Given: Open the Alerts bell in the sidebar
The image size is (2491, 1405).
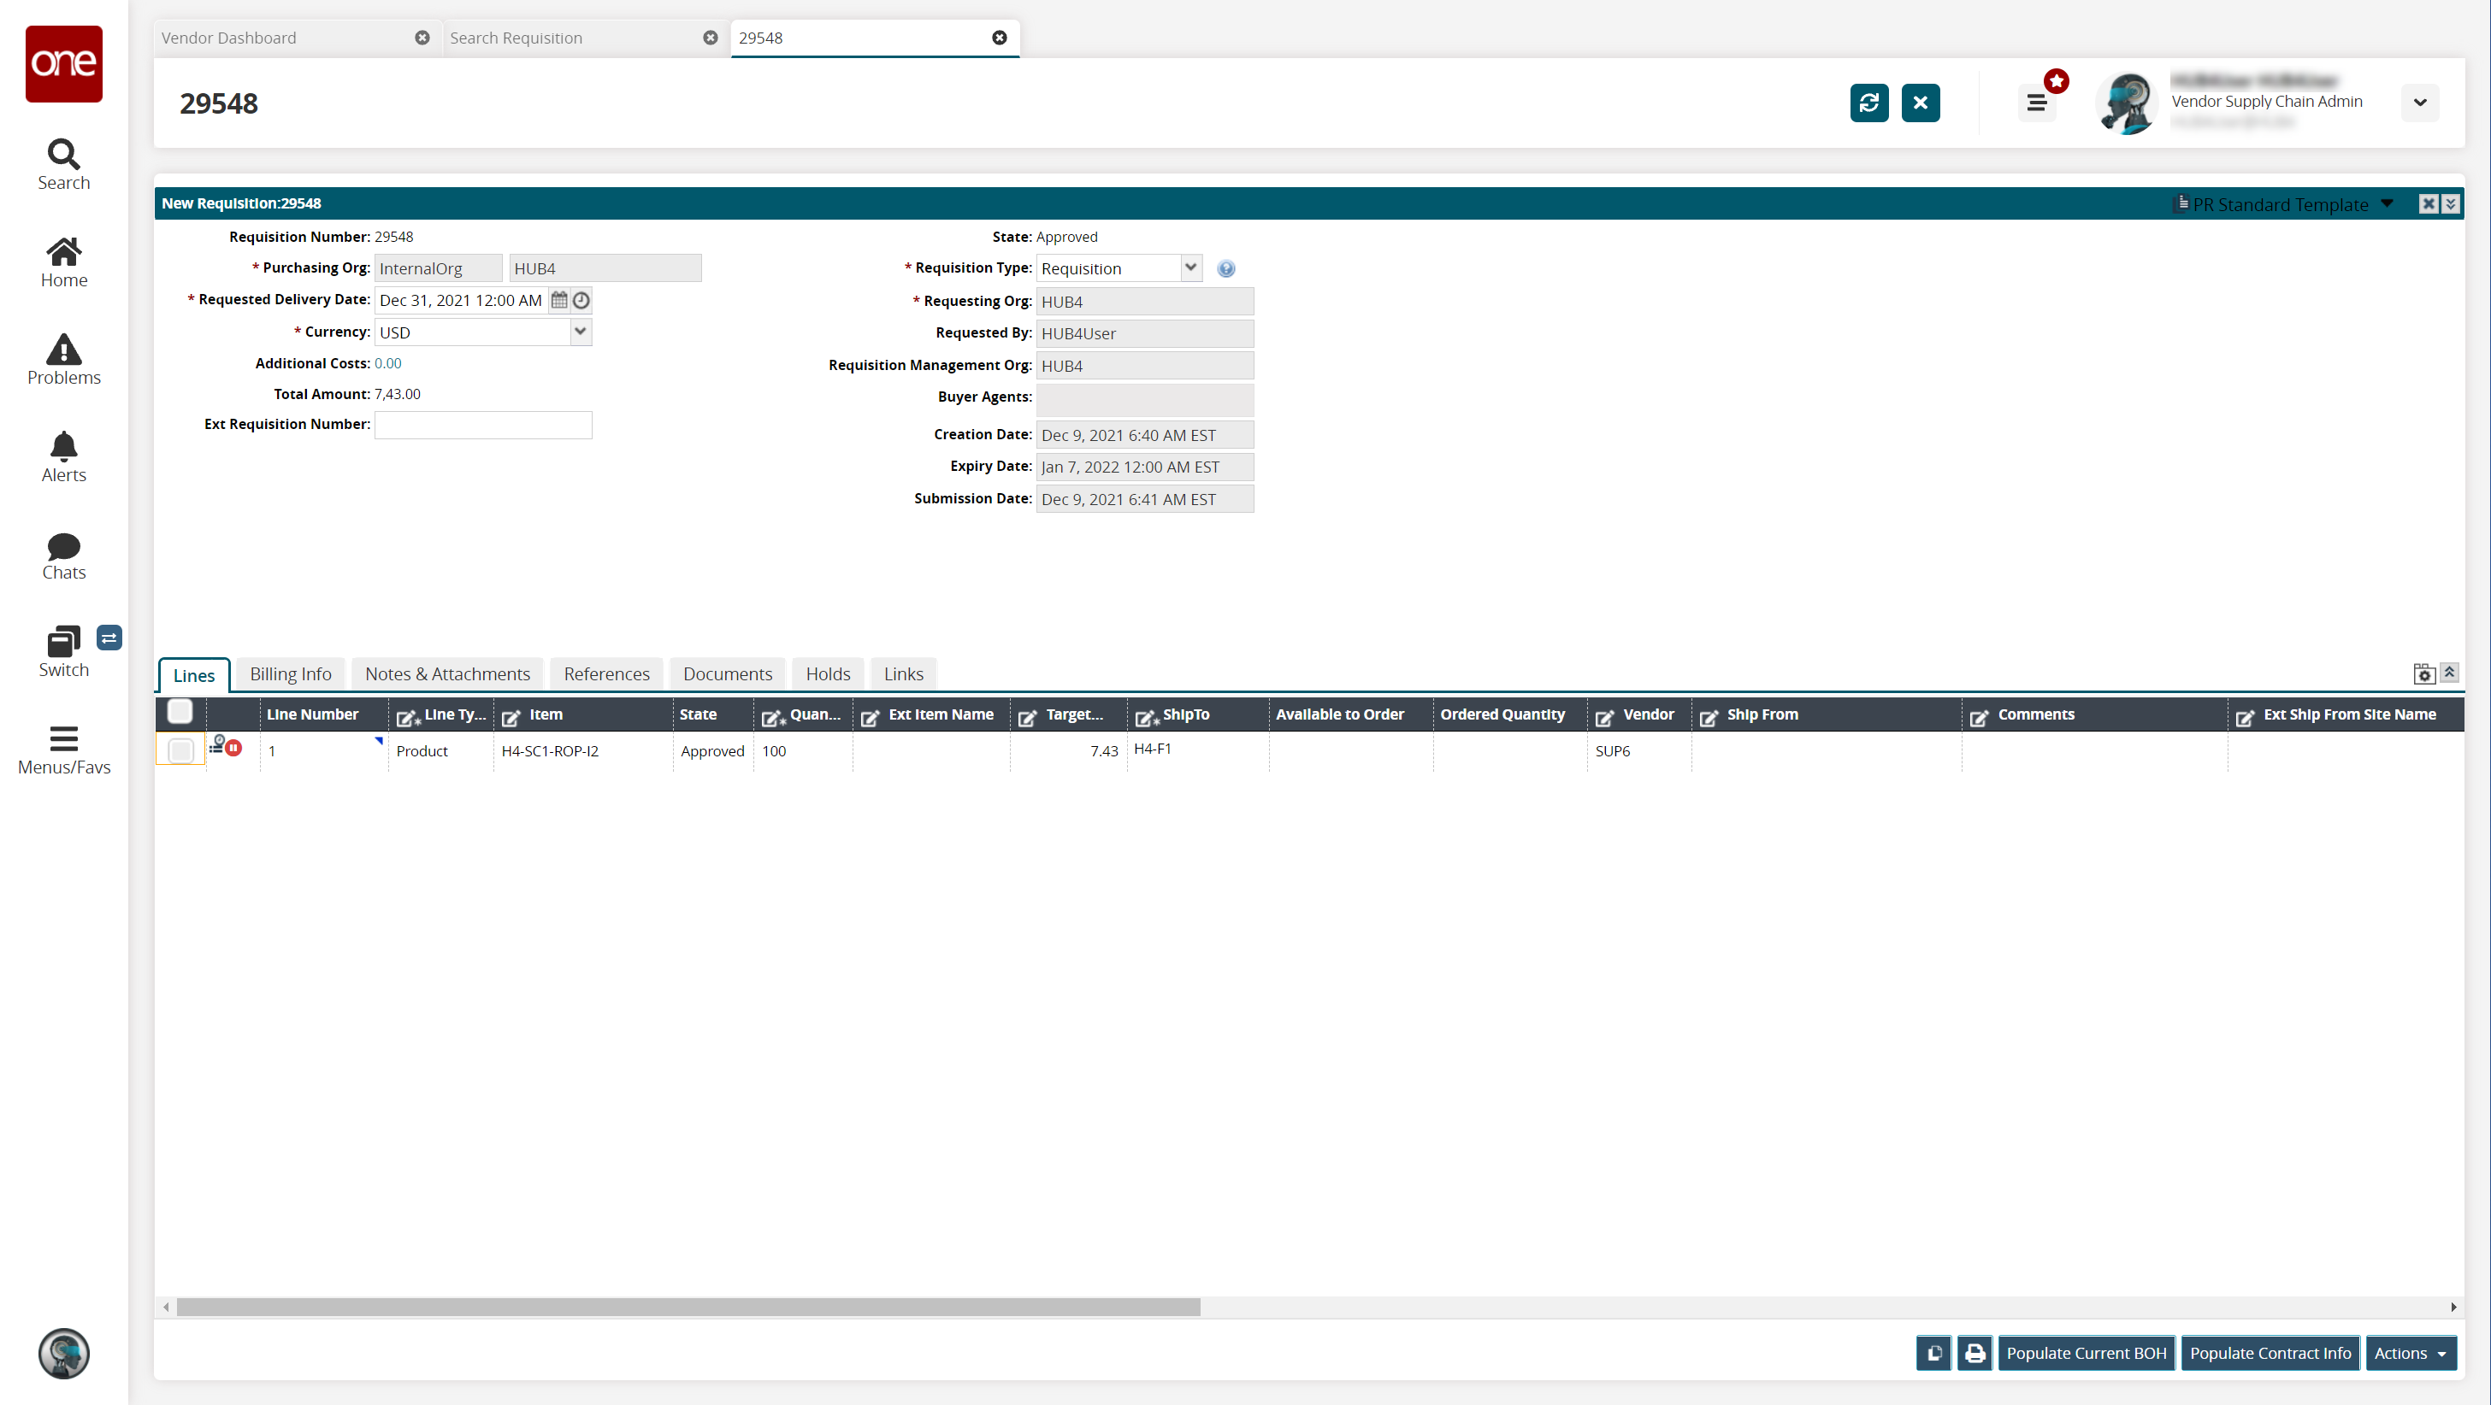Looking at the screenshot, I should pyautogui.click(x=64, y=456).
